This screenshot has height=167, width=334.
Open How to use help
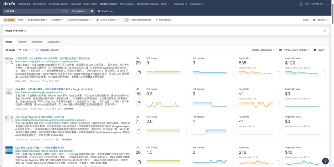tap(105, 11)
